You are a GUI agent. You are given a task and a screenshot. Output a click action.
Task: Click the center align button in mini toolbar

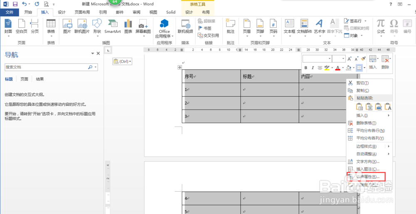[x=319, y=68]
